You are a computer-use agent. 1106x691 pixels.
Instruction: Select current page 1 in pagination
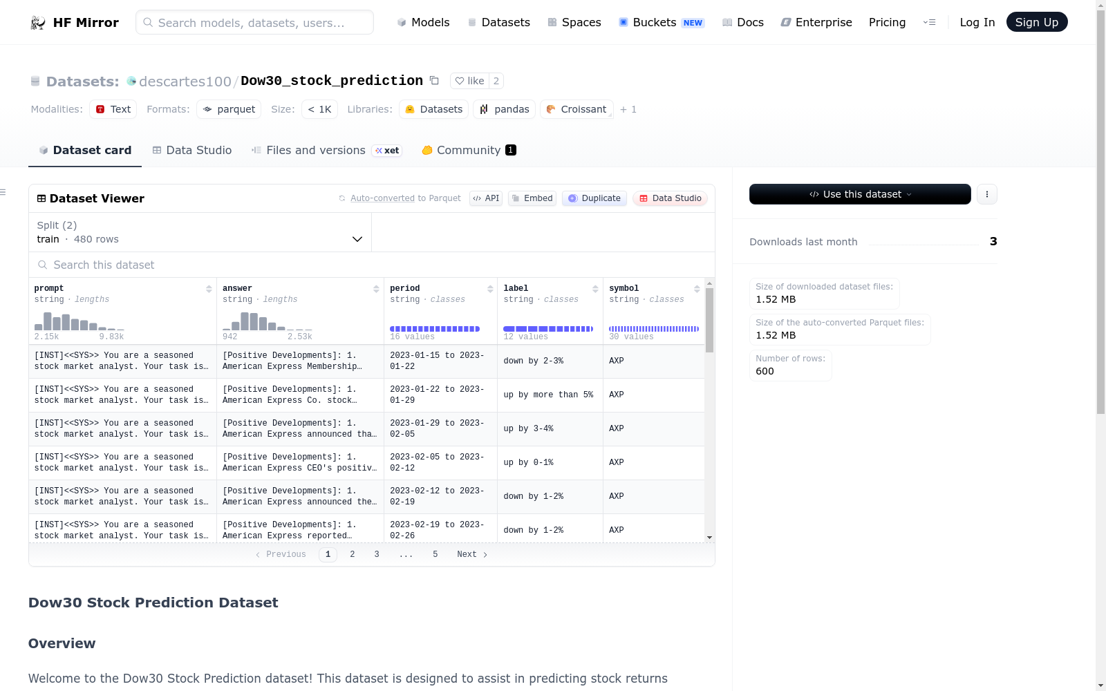point(328,554)
